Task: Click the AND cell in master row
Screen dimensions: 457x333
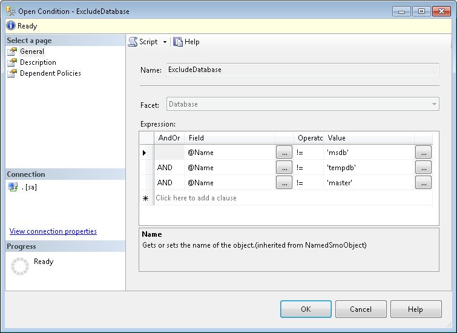Action: [169, 182]
